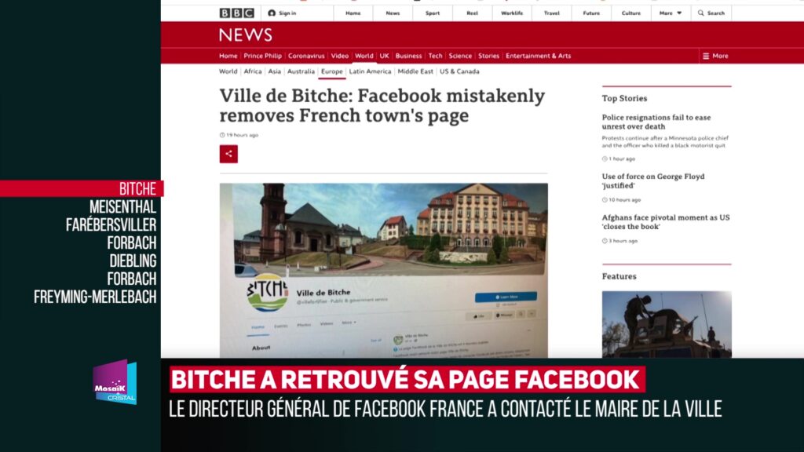Open Africa in the regional sub-navigation

tap(252, 71)
